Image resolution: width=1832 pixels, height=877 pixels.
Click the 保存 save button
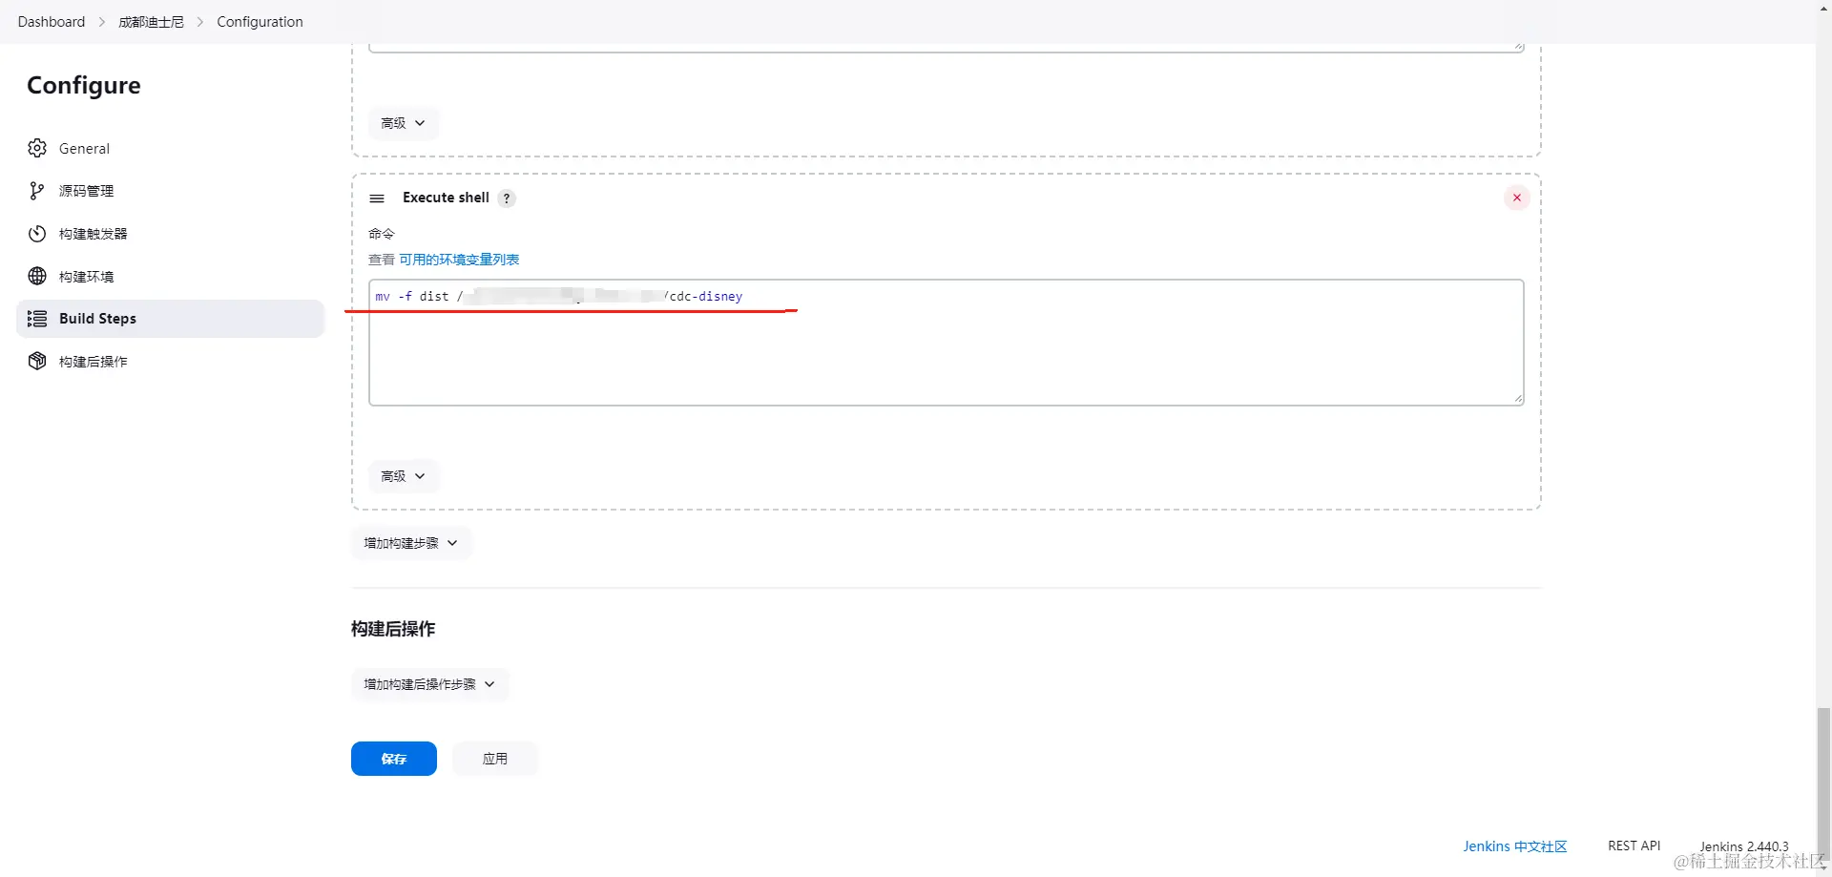pos(393,759)
